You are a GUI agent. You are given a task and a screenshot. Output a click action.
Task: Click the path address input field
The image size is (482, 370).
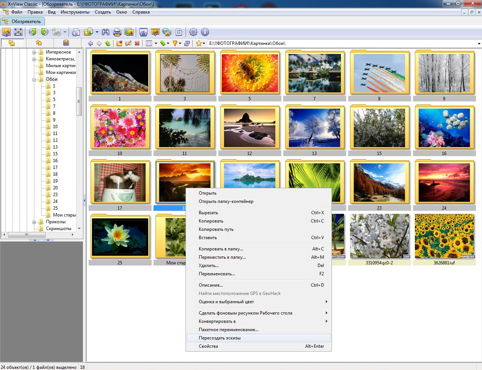[339, 43]
